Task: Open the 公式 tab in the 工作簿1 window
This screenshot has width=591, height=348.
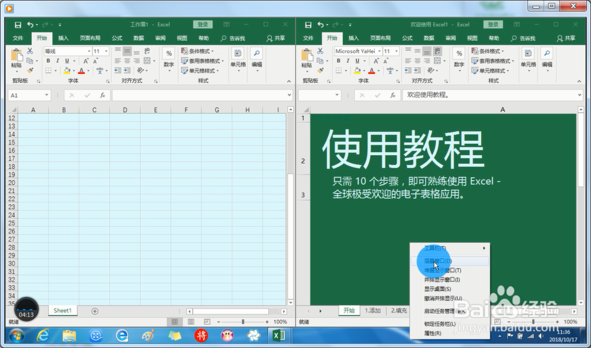Action: pyautogui.click(x=117, y=38)
